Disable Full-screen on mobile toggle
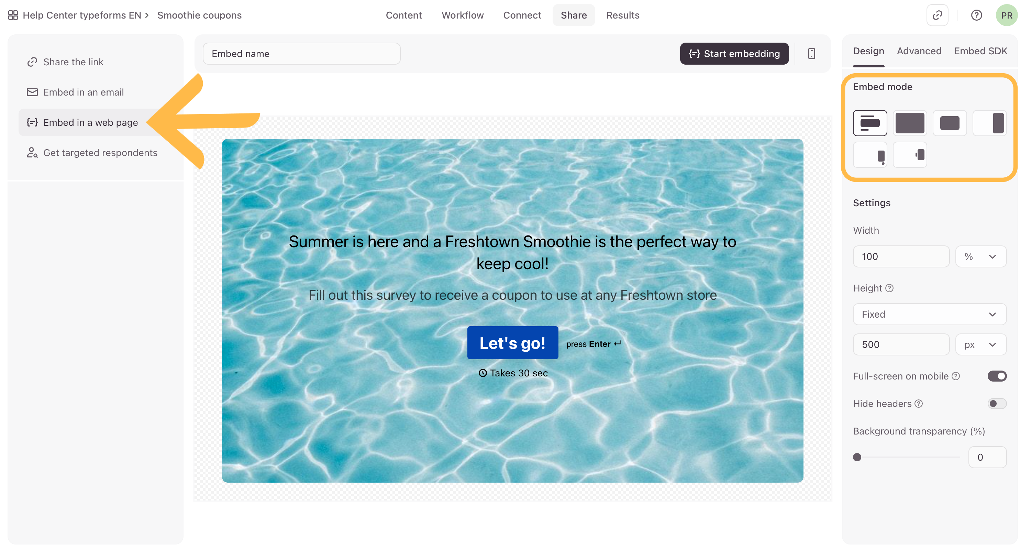1020x550 pixels. click(997, 376)
